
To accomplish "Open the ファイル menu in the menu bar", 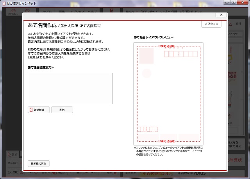I will (x=47, y=12).
